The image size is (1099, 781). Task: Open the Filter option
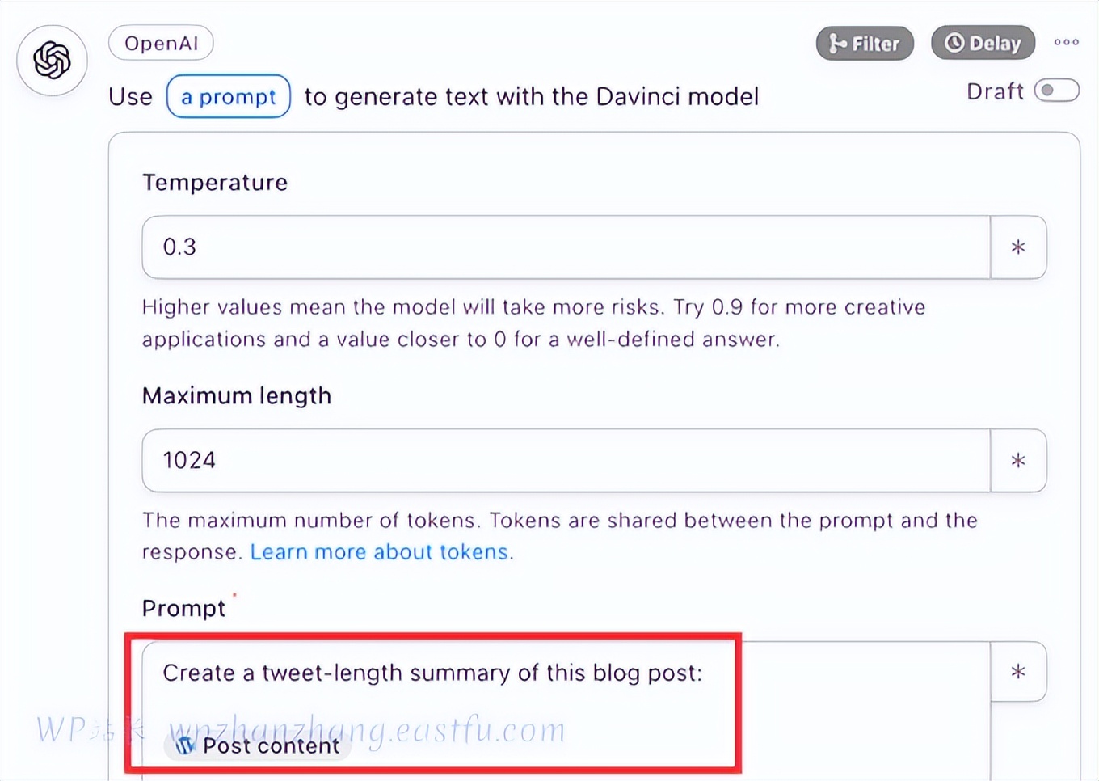click(x=865, y=44)
